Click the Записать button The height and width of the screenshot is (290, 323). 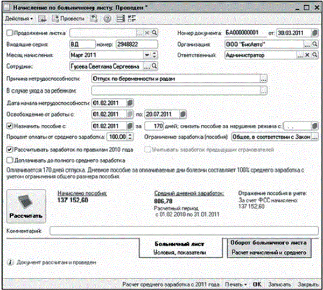pyautogui.click(x=279, y=284)
